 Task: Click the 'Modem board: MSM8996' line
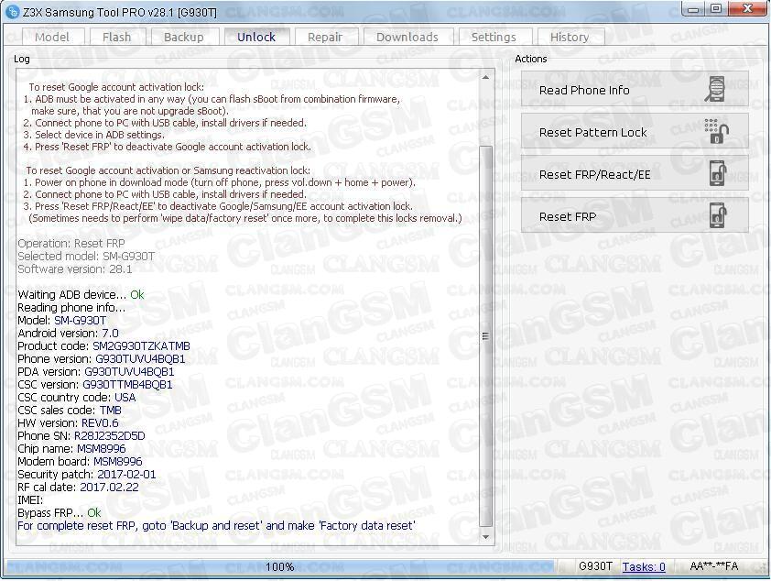[x=80, y=462]
